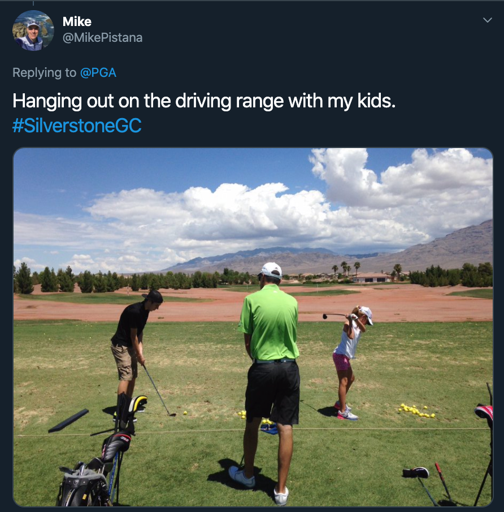This screenshot has height=512, width=504.
Task: Open Mike's round profile avatar
Action: (x=33, y=31)
